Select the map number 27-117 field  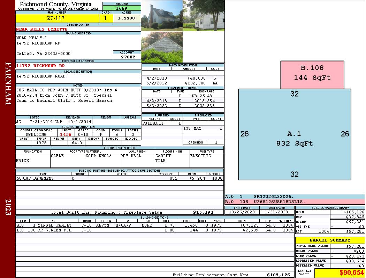tap(57, 18)
